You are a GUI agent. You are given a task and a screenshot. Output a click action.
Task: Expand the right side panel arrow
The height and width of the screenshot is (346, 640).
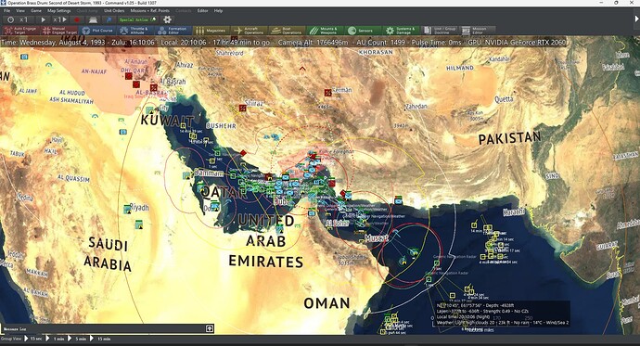pyautogui.click(x=636, y=19)
